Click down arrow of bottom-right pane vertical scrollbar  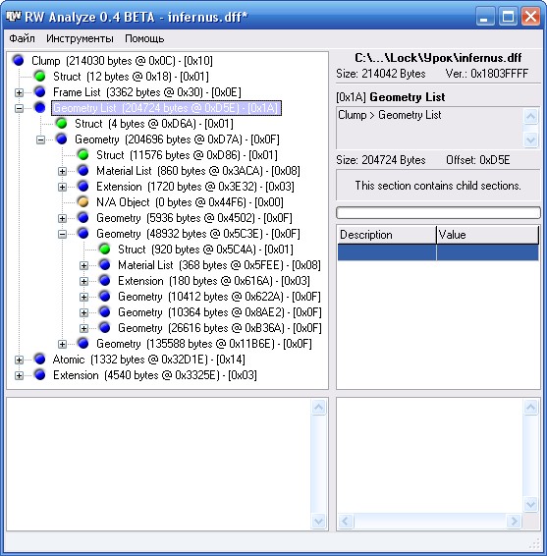click(x=530, y=504)
